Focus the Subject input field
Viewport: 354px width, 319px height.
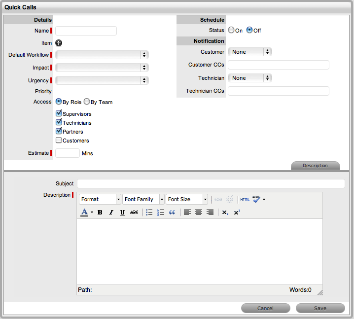[x=211, y=183]
